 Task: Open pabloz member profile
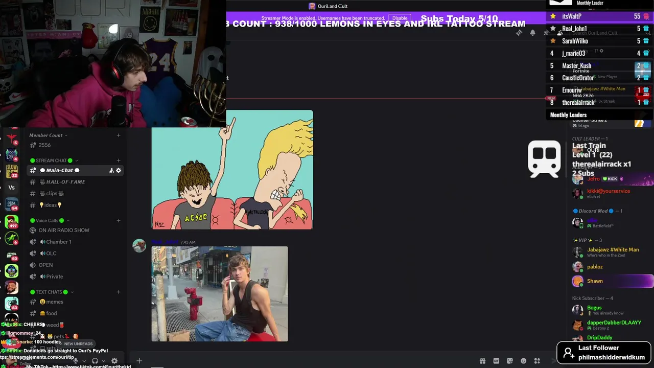pyautogui.click(x=612, y=267)
